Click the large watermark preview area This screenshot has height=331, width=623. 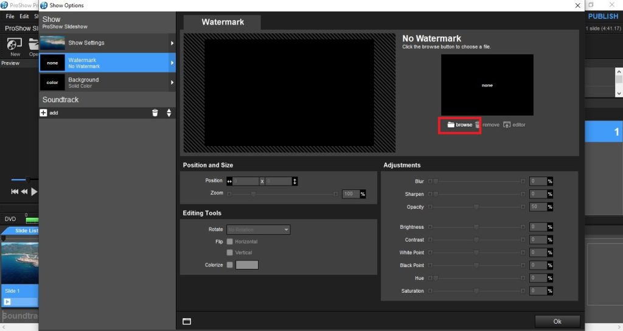[x=289, y=92]
